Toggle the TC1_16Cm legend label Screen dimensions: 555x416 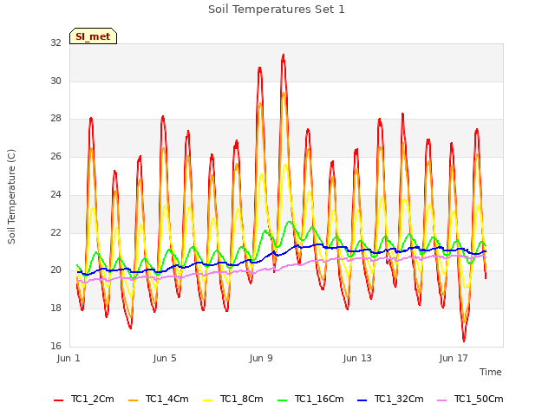coord(319,399)
